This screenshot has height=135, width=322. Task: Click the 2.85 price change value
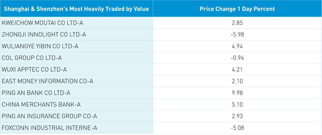tap(237, 23)
